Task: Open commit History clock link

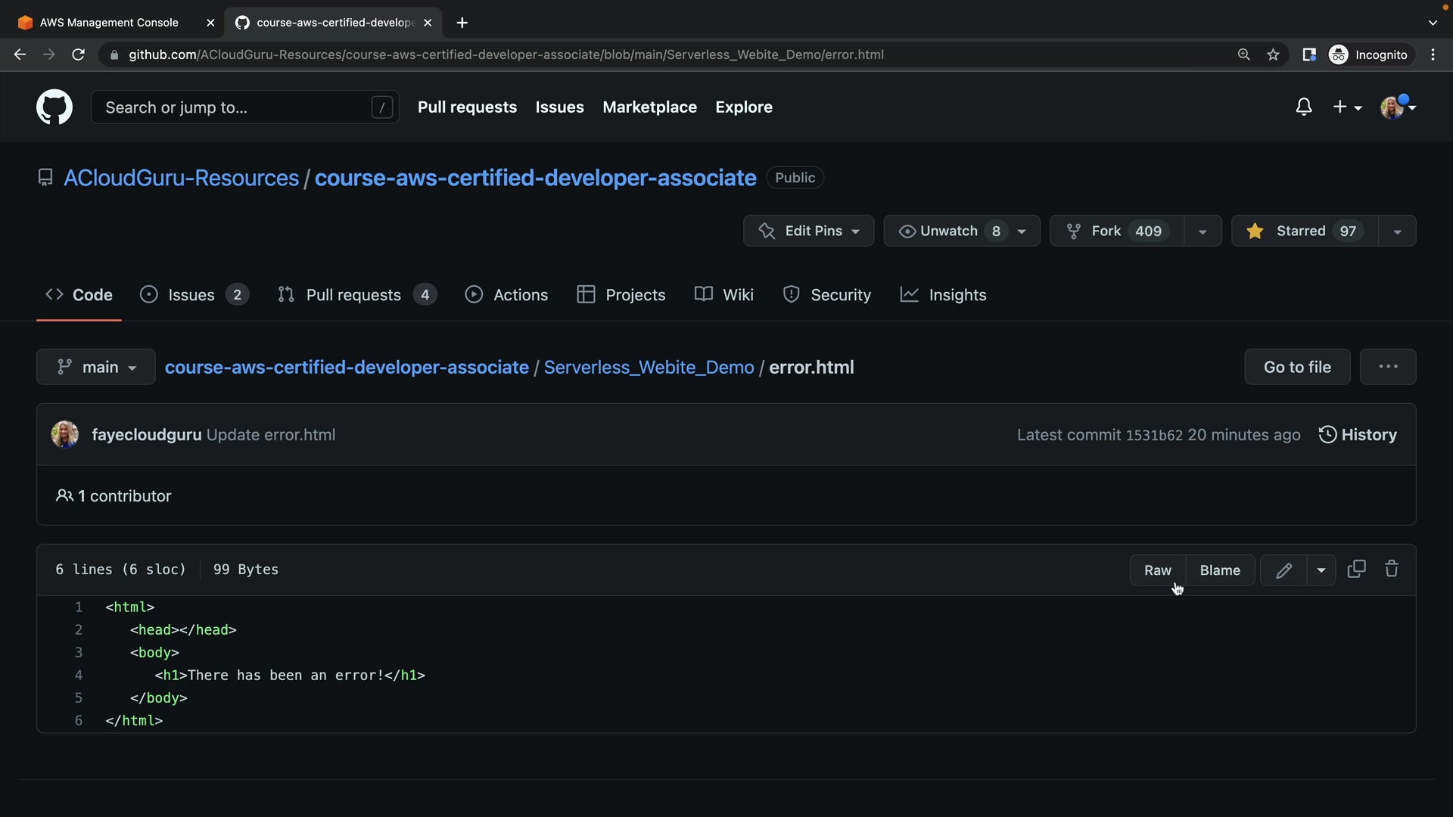Action: point(1358,435)
